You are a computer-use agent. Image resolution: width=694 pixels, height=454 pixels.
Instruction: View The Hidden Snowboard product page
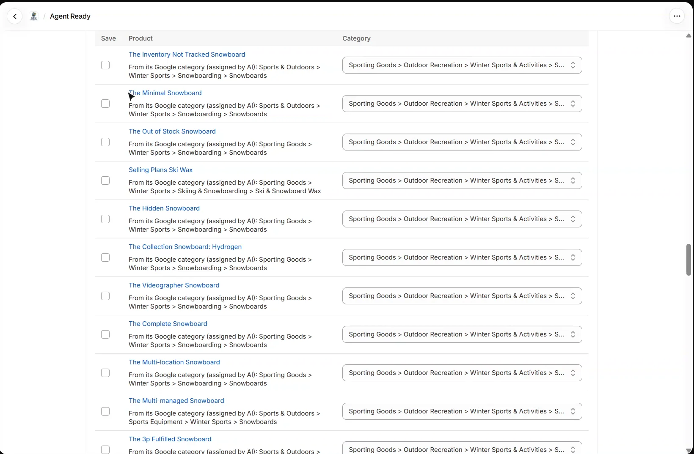(x=164, y=208)
